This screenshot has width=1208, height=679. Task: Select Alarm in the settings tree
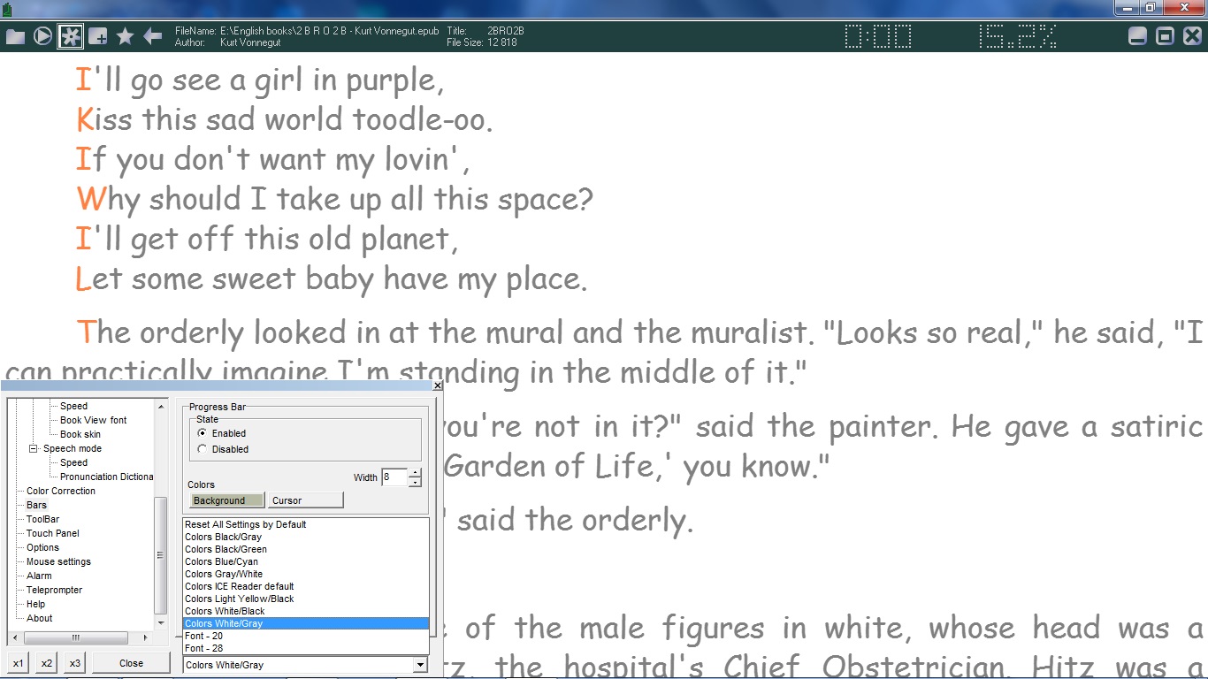39,576
